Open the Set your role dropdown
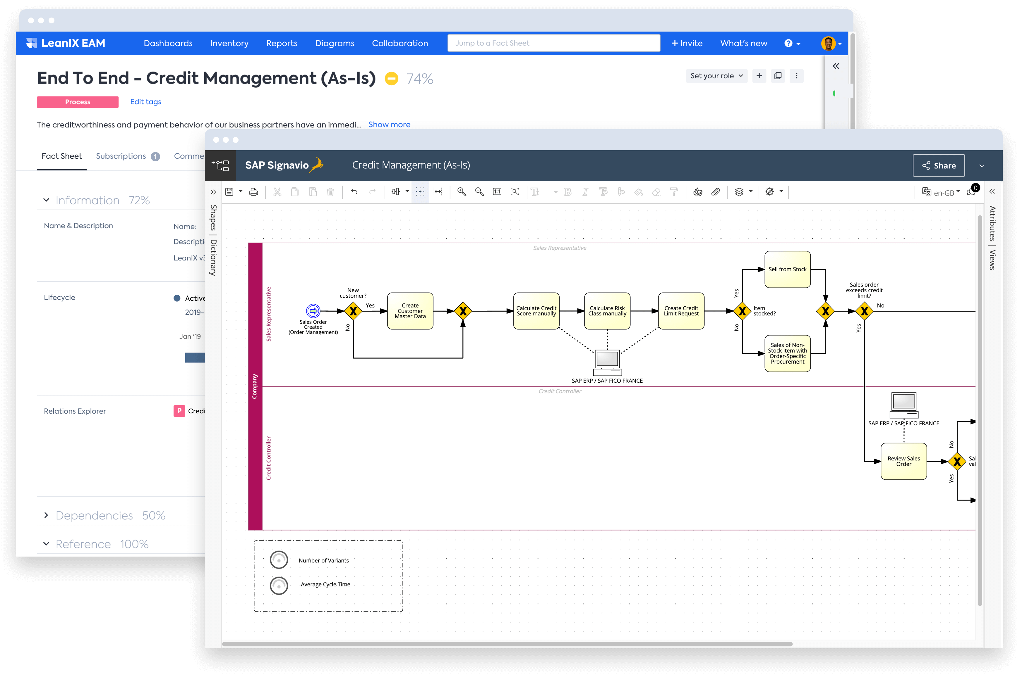1022x677 pixels. pyautogui.click(x=716, y=76)
